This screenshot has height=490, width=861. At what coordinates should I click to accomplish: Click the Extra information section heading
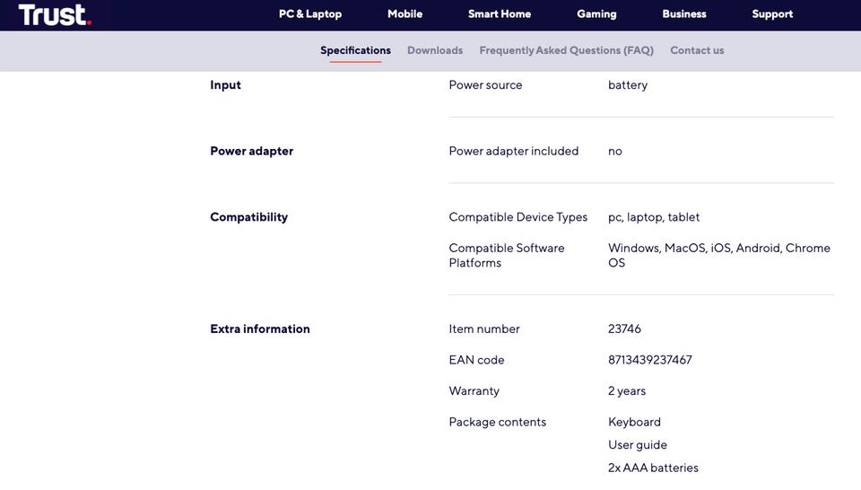[260, 329]
